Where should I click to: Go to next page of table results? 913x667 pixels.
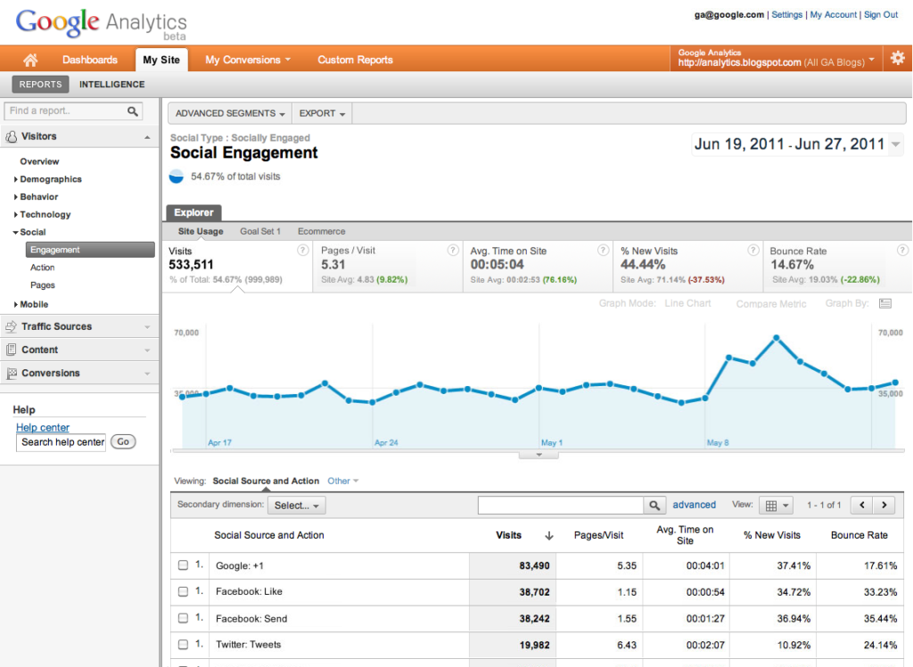(x=884, y=506)
